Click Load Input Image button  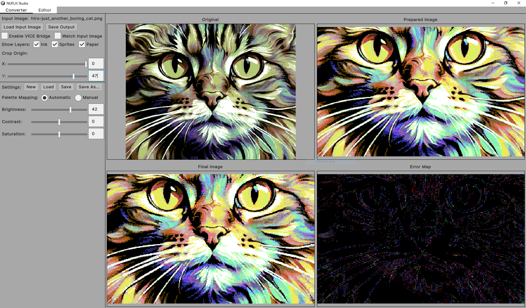coord(22,27)
